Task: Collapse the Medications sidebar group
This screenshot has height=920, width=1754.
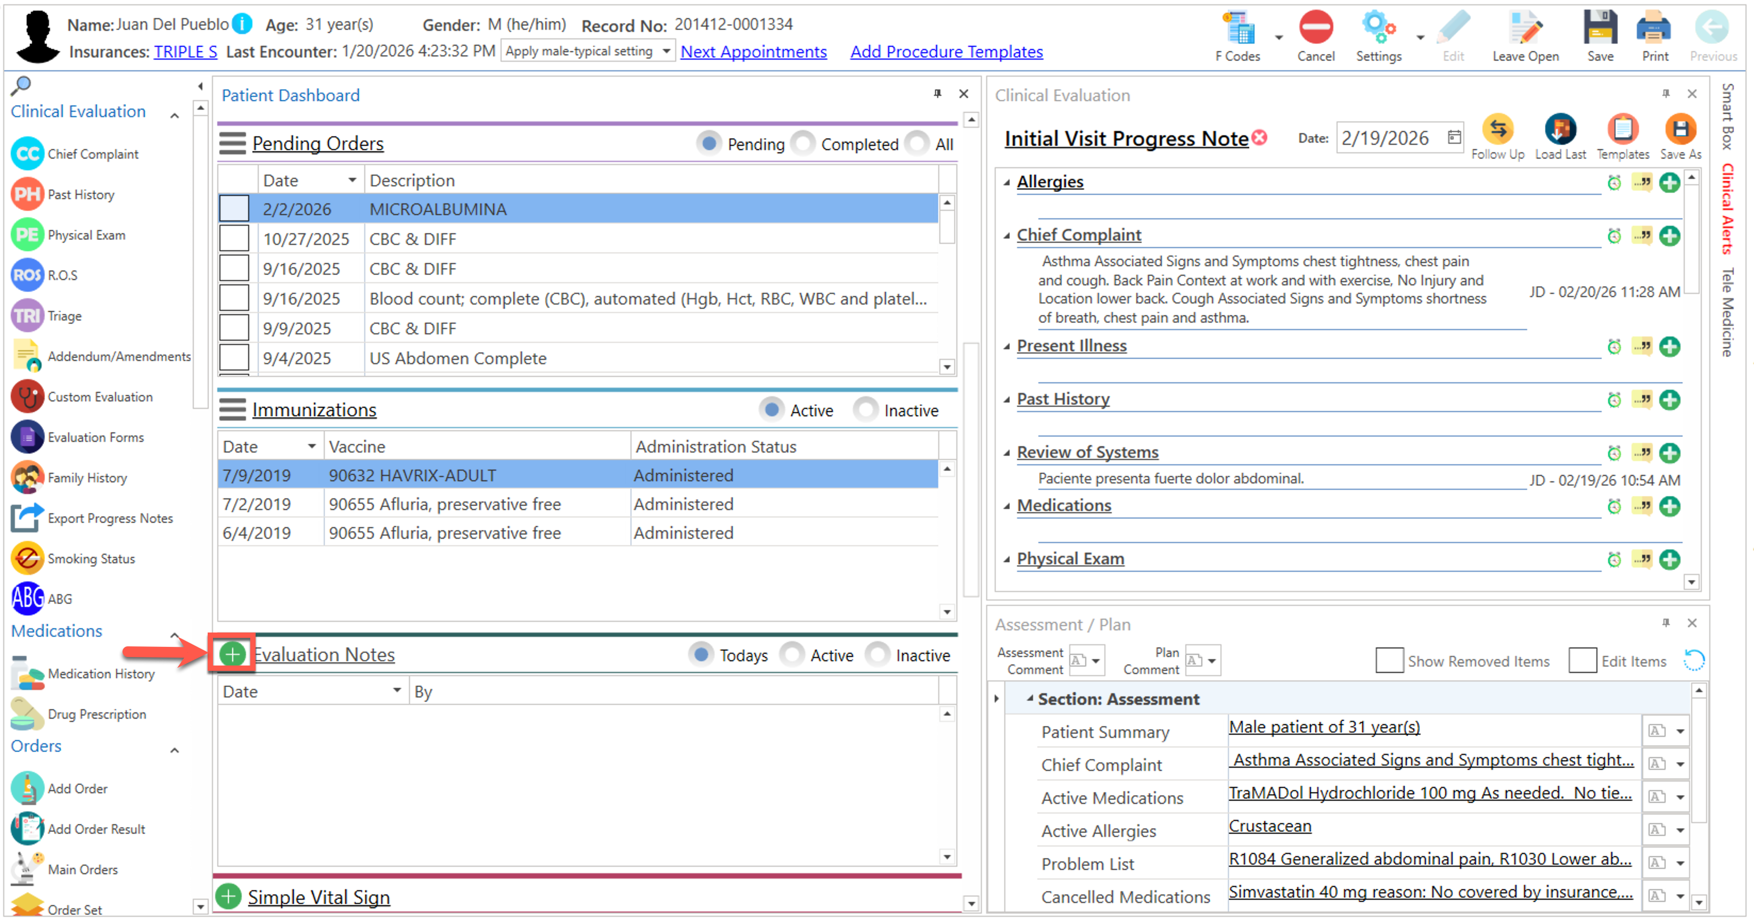Action: point(174,634)
